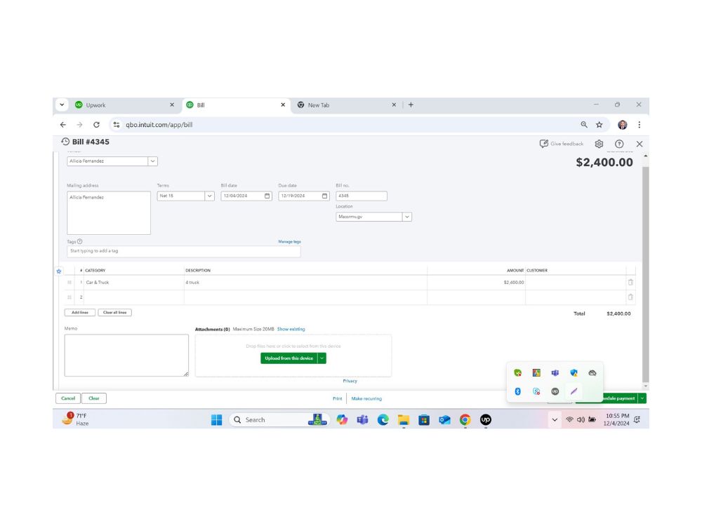Close the Bill #4345 form
702x526 pixels.
tap(640, 144)
